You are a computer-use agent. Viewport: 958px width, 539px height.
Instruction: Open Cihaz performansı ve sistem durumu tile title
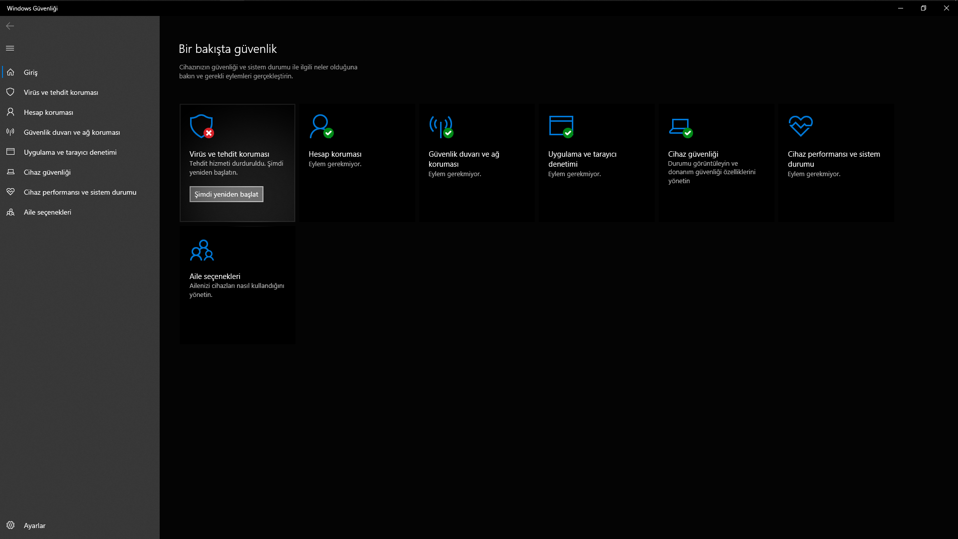[x=834, y=159]
